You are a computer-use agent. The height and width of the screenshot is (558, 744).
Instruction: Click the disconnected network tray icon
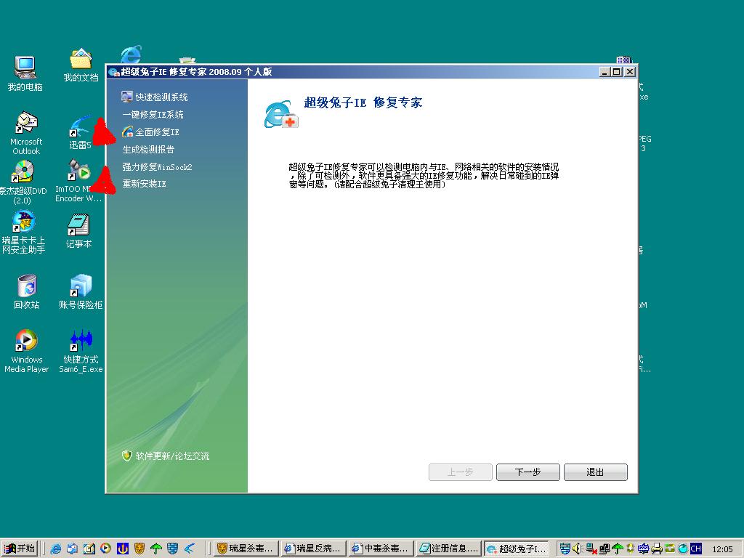pyautogui.click(x=591, y=549)
